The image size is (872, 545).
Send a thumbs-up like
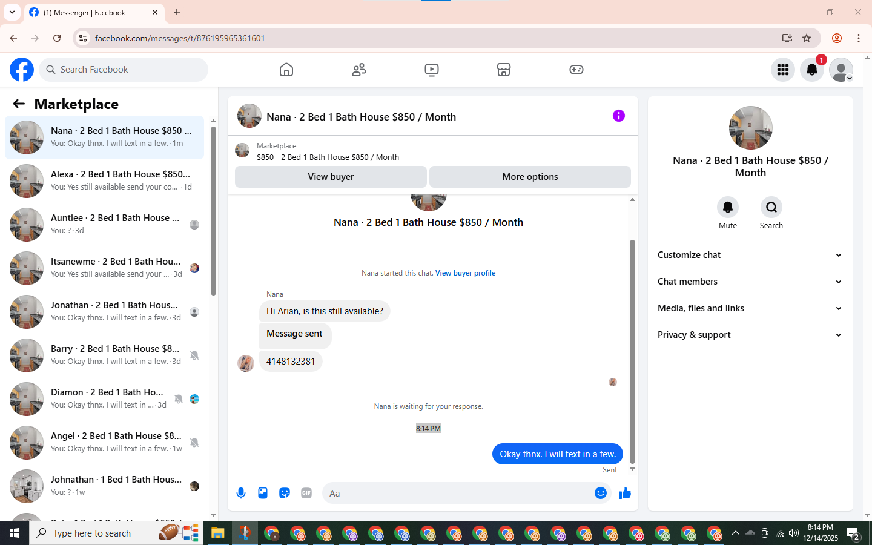click(625, 493)
